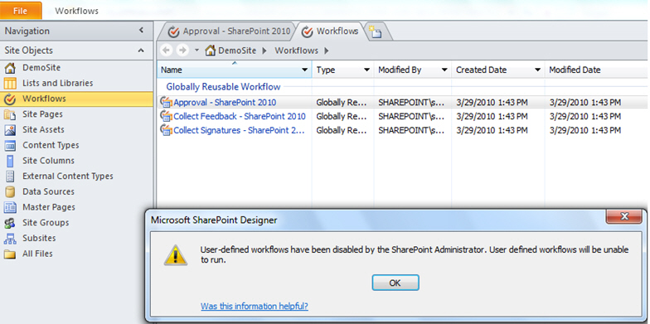Open the Workflows ribbon tab
The width and height of the screenshot is (650, 324).
[76, 12]
